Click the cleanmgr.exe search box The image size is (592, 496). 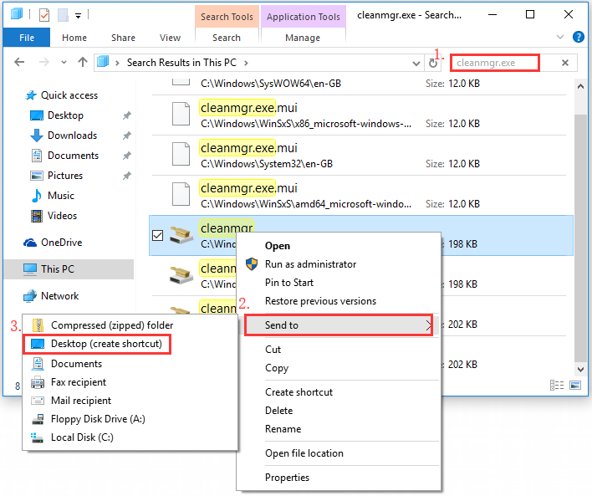[495, 63]
